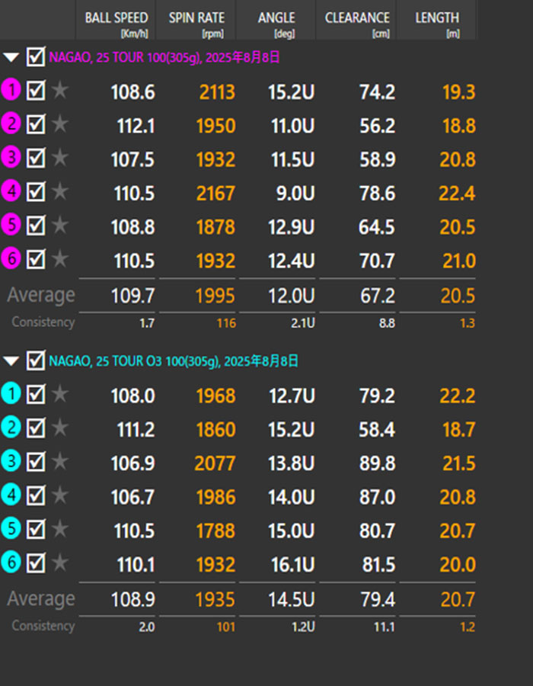Toggle the checkbox for cyan shot 2
This screenshot has width=533, height=686.
click(36, 428)
